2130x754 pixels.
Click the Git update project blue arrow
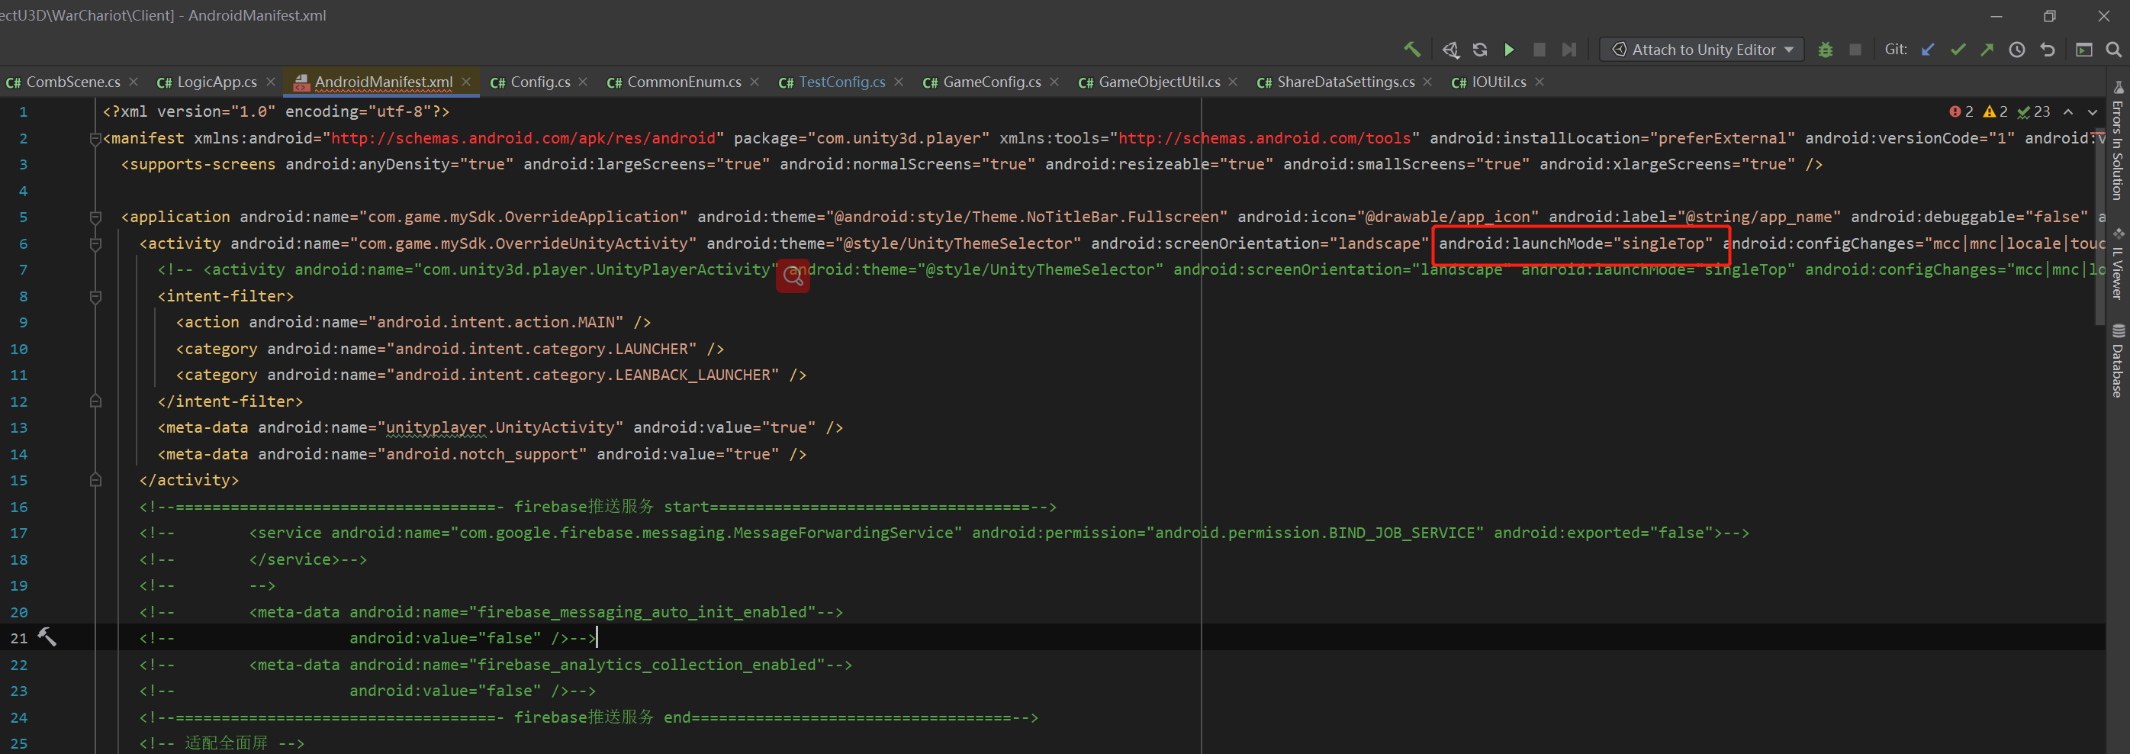pos(1927,50)
